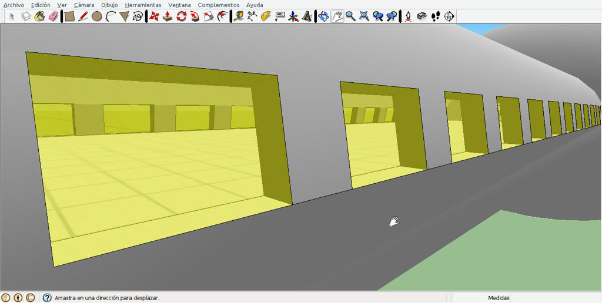Viewport: 602px width, 303px height.
Task: Click the Zoom Extents icon
Action: point(364,16)
